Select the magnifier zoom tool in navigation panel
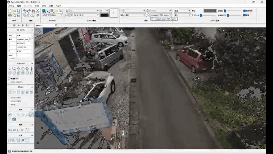Screen dimensions: 273x154 14,69
